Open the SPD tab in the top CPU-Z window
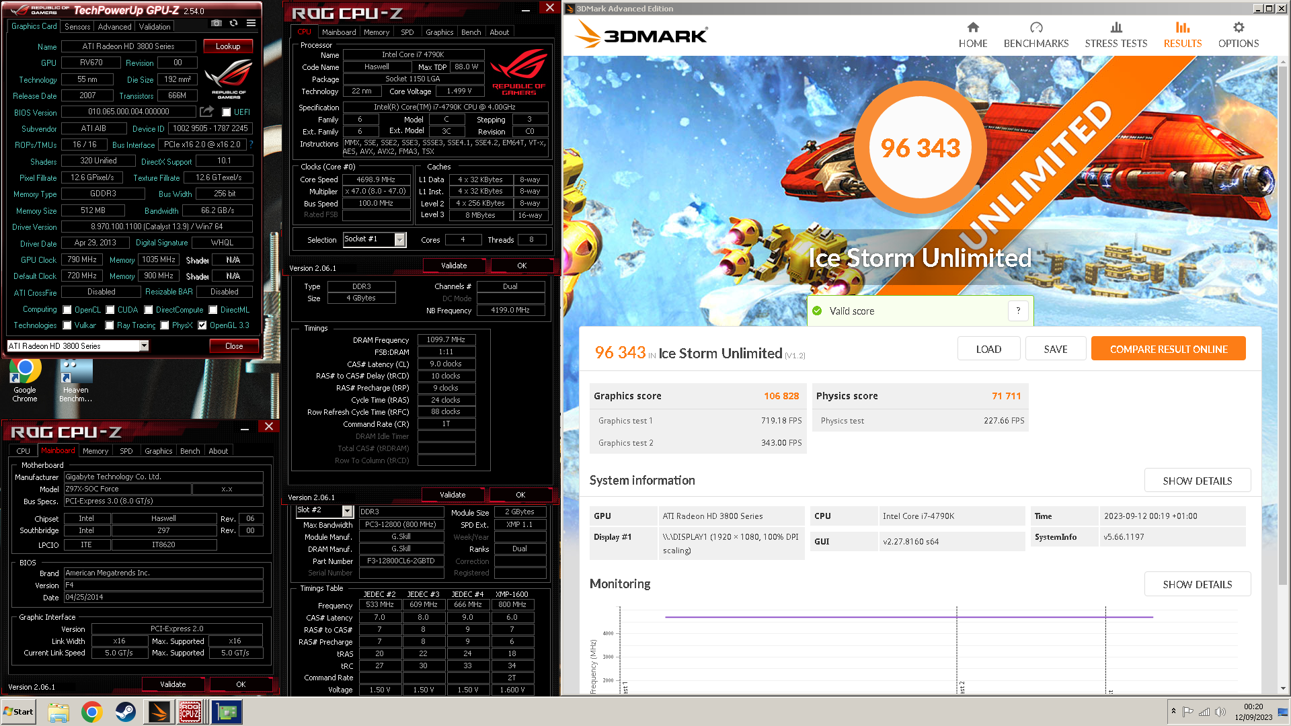The image size is (1291, 726). 407,32
